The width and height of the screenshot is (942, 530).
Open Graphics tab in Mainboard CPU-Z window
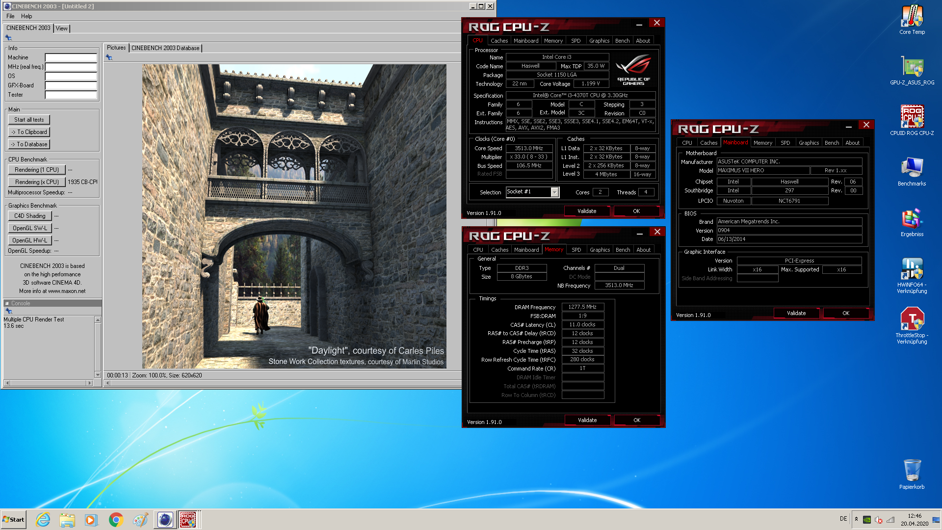(x=809, y=143)
